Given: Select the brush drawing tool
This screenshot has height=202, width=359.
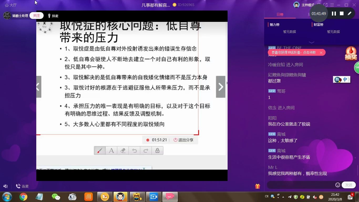Looking at the screenshot, I should 100,150.
